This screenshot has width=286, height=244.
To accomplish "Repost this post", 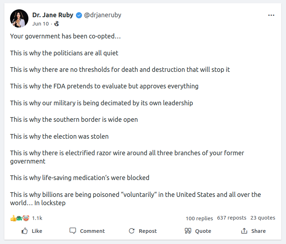I will pyautogui.click(x=143, y=231).
